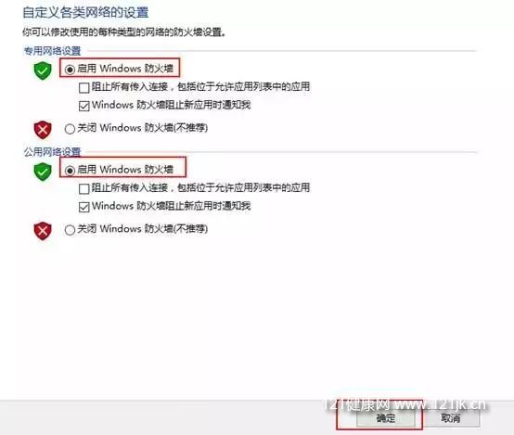Click the 自定义各类网络的设置 heading
The image size is (514, 435).
coord(85,12)
